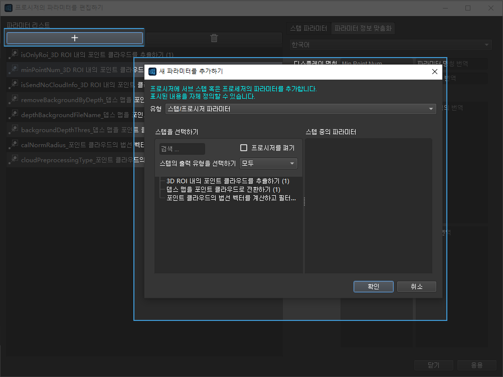Select calNormRadius parameter icon
This screenshot has height=377, width=503.
click(x=14, y=144)
